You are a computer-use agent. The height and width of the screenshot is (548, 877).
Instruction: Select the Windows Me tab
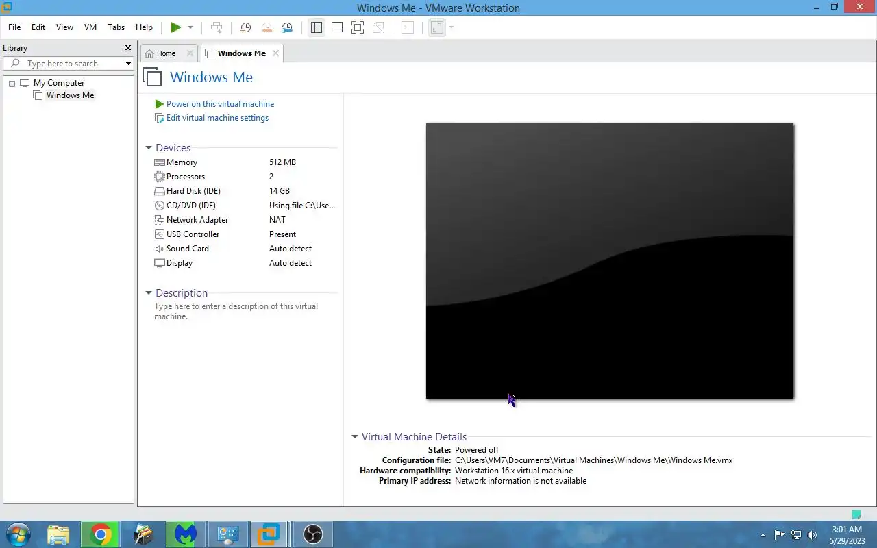coord(241,53)
